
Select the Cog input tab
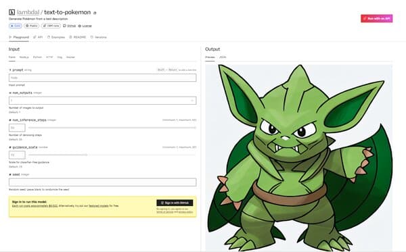60,57
